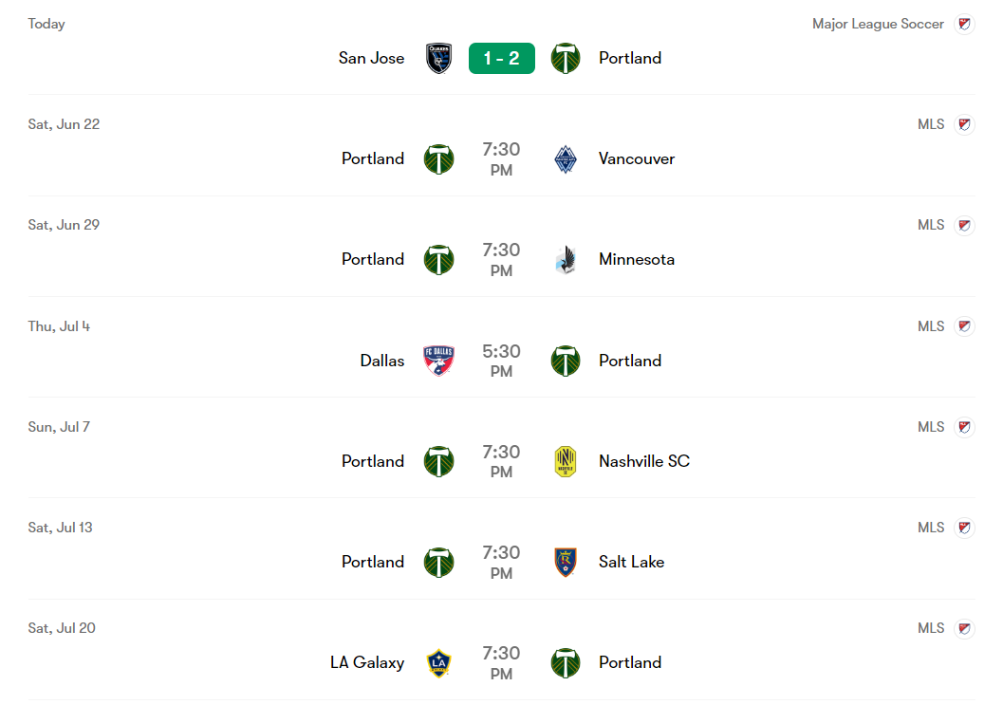Click the LA Galaxy team name

tap(367, 662)
